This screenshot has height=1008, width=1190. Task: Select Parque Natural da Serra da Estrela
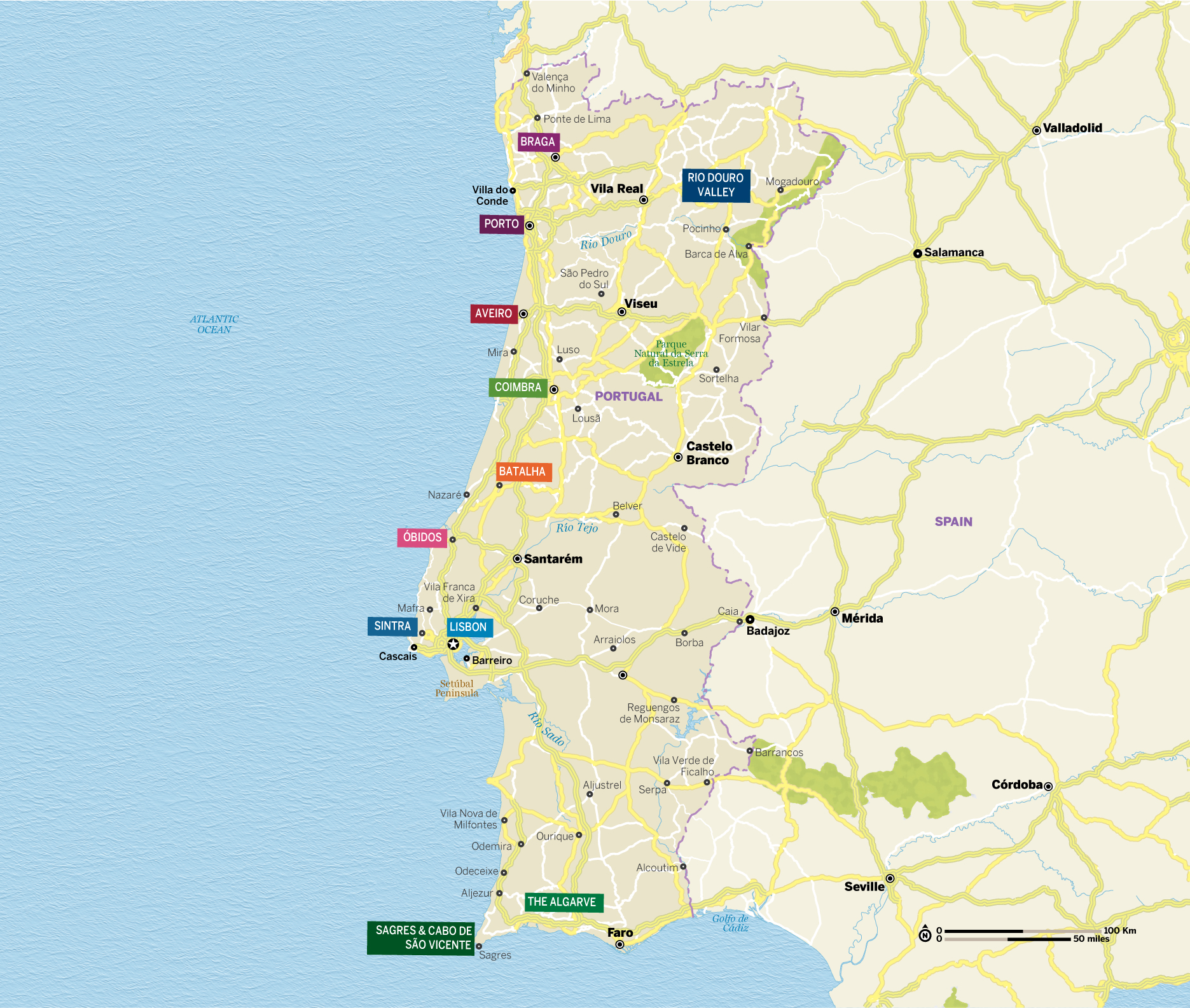pyautogui.click(x=671, y=354)
